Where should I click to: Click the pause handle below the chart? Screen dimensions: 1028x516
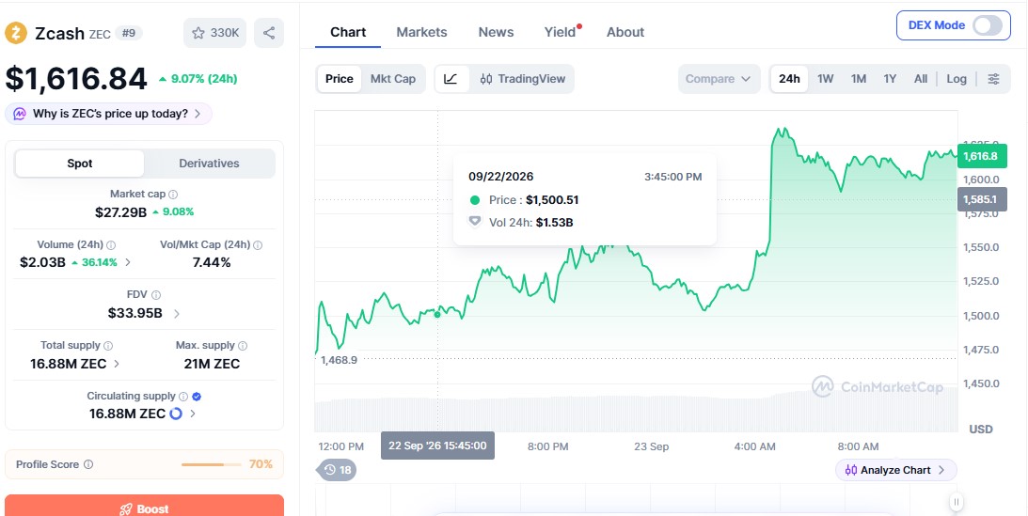point(957,502)
